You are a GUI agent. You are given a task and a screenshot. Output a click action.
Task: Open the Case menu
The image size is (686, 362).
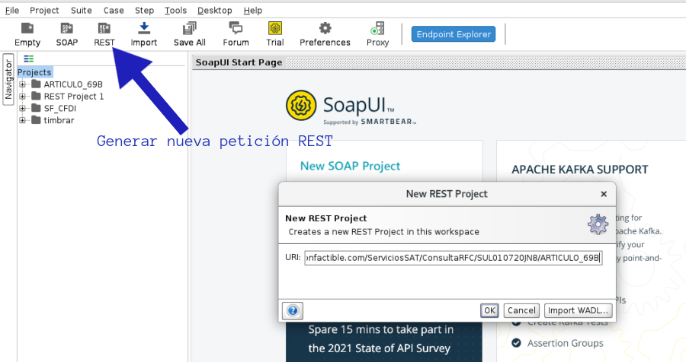pyautogui.click(x=114, y=11)
